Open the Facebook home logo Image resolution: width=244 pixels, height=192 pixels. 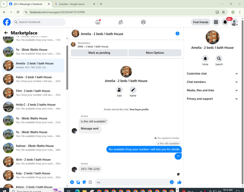coord(7,22)
